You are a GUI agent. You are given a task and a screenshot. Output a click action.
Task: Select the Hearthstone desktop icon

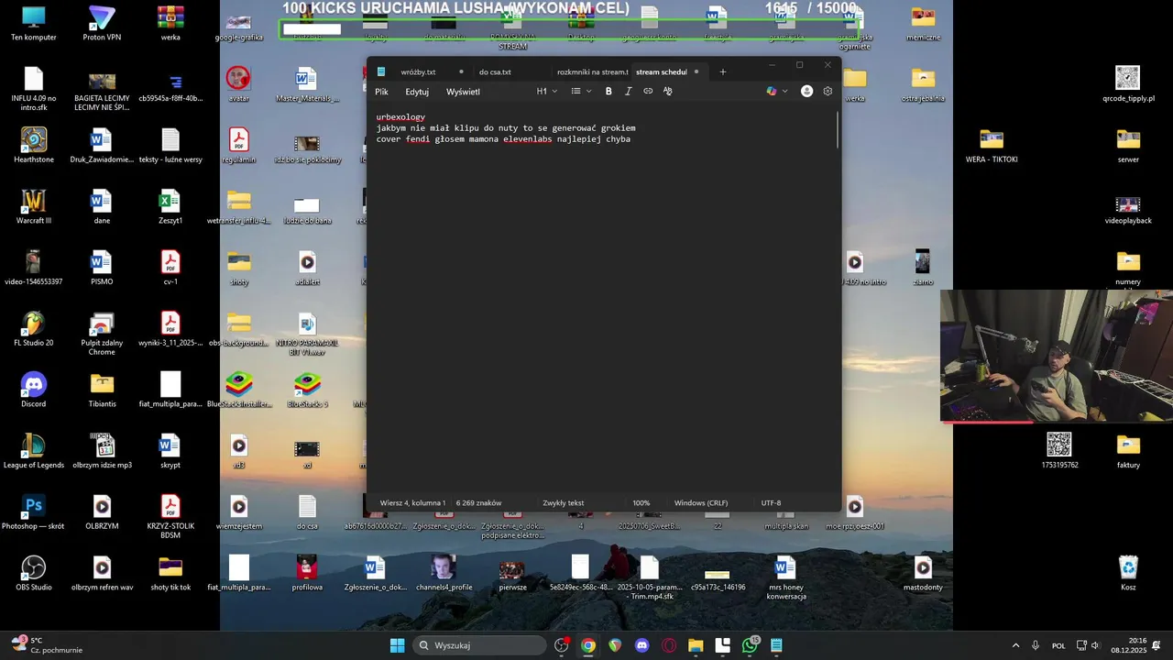tap(34, 146)
